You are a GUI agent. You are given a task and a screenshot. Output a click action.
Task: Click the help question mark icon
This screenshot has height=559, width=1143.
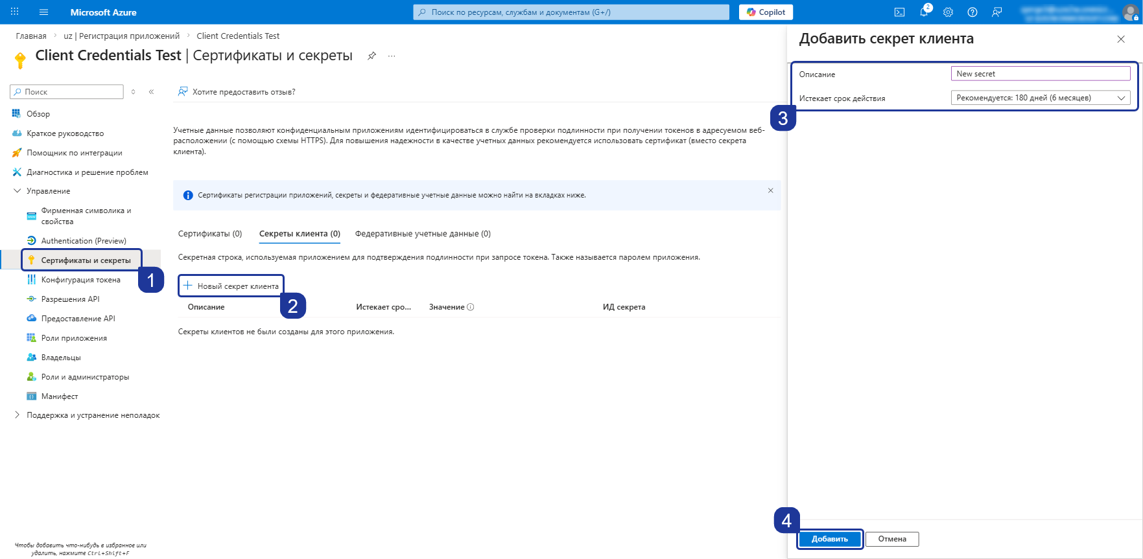pos(972,12)
